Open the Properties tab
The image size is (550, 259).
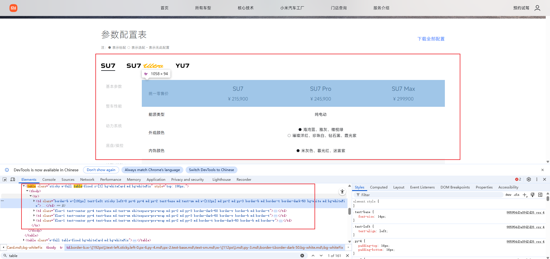pos(484,187)
